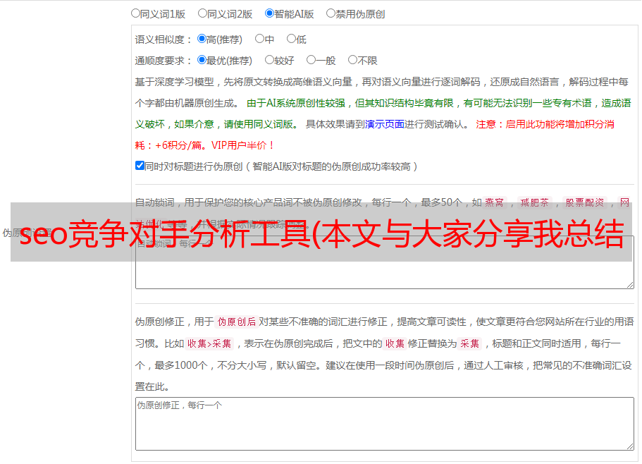Set 通顺度要求 to 较好
The width and height of the screenshot is (642, 464).
point(269,60)
